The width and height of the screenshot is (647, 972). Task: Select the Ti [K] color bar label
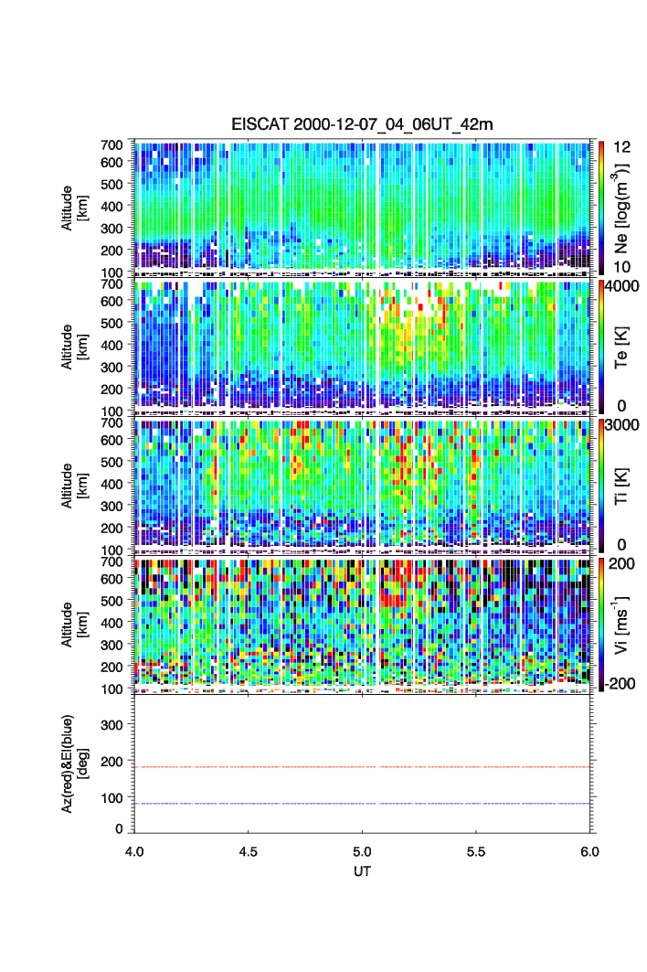tap(622, 485)
